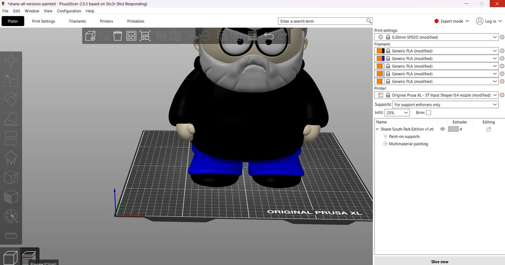Image resolution: width=505 pixels, height=265 pixels.
Task: Switch to the Filaments tab
Action: 77,21
